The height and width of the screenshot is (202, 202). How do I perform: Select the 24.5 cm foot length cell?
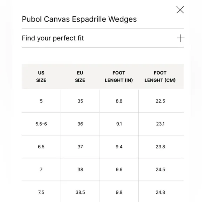coord(161,169)
